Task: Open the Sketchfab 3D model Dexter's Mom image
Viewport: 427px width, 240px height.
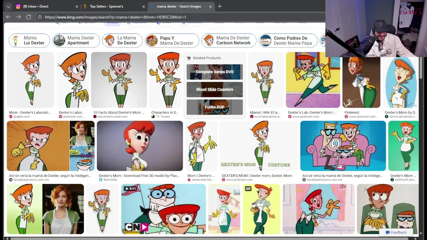Action: pyautogui.click(x=140, y=146)
